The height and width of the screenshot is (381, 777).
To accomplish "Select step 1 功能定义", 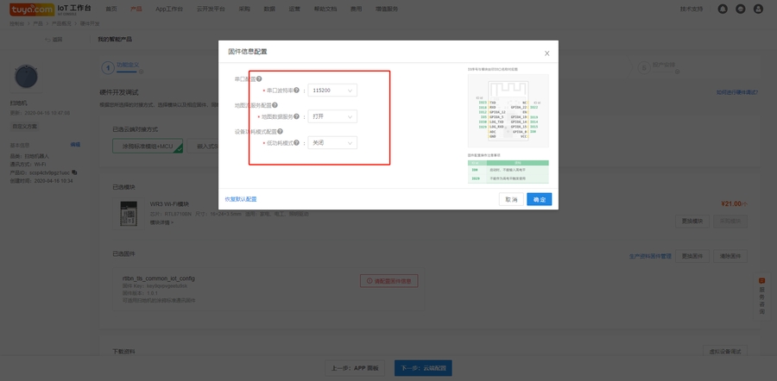I will pyautogui.click(x=123, y=66).
